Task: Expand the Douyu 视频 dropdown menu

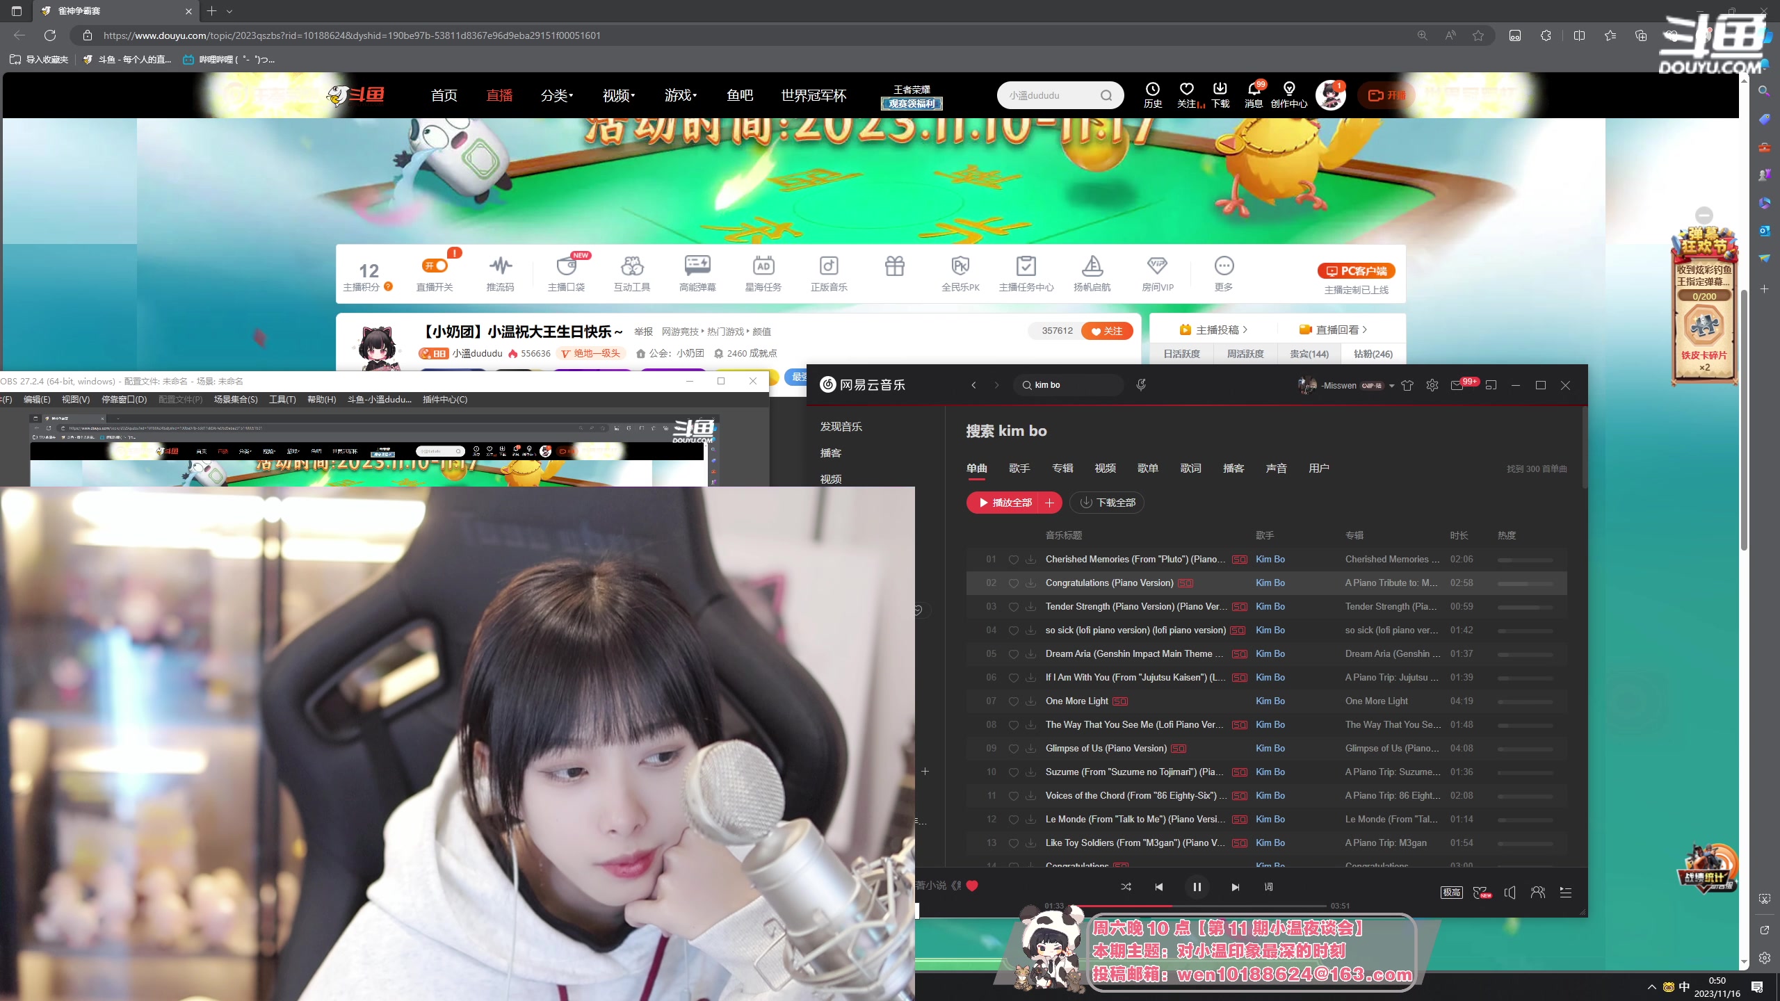Action: tap(619, 95)
